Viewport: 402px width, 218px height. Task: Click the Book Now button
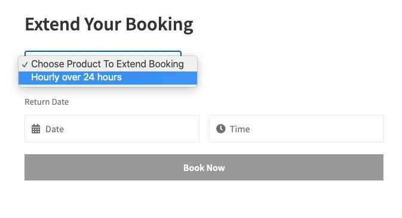tap(204, 167)
